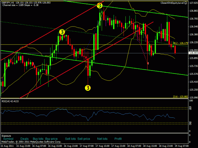Click the 126.220 price axis label
The height and width of the screenshot is (148, 198).
pyautogui.click(x=193, y=42)
